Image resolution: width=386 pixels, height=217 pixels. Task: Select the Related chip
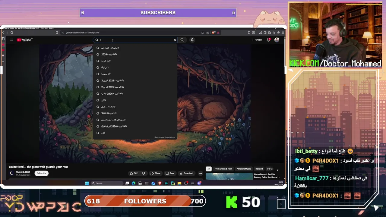(x=259, y=169)
